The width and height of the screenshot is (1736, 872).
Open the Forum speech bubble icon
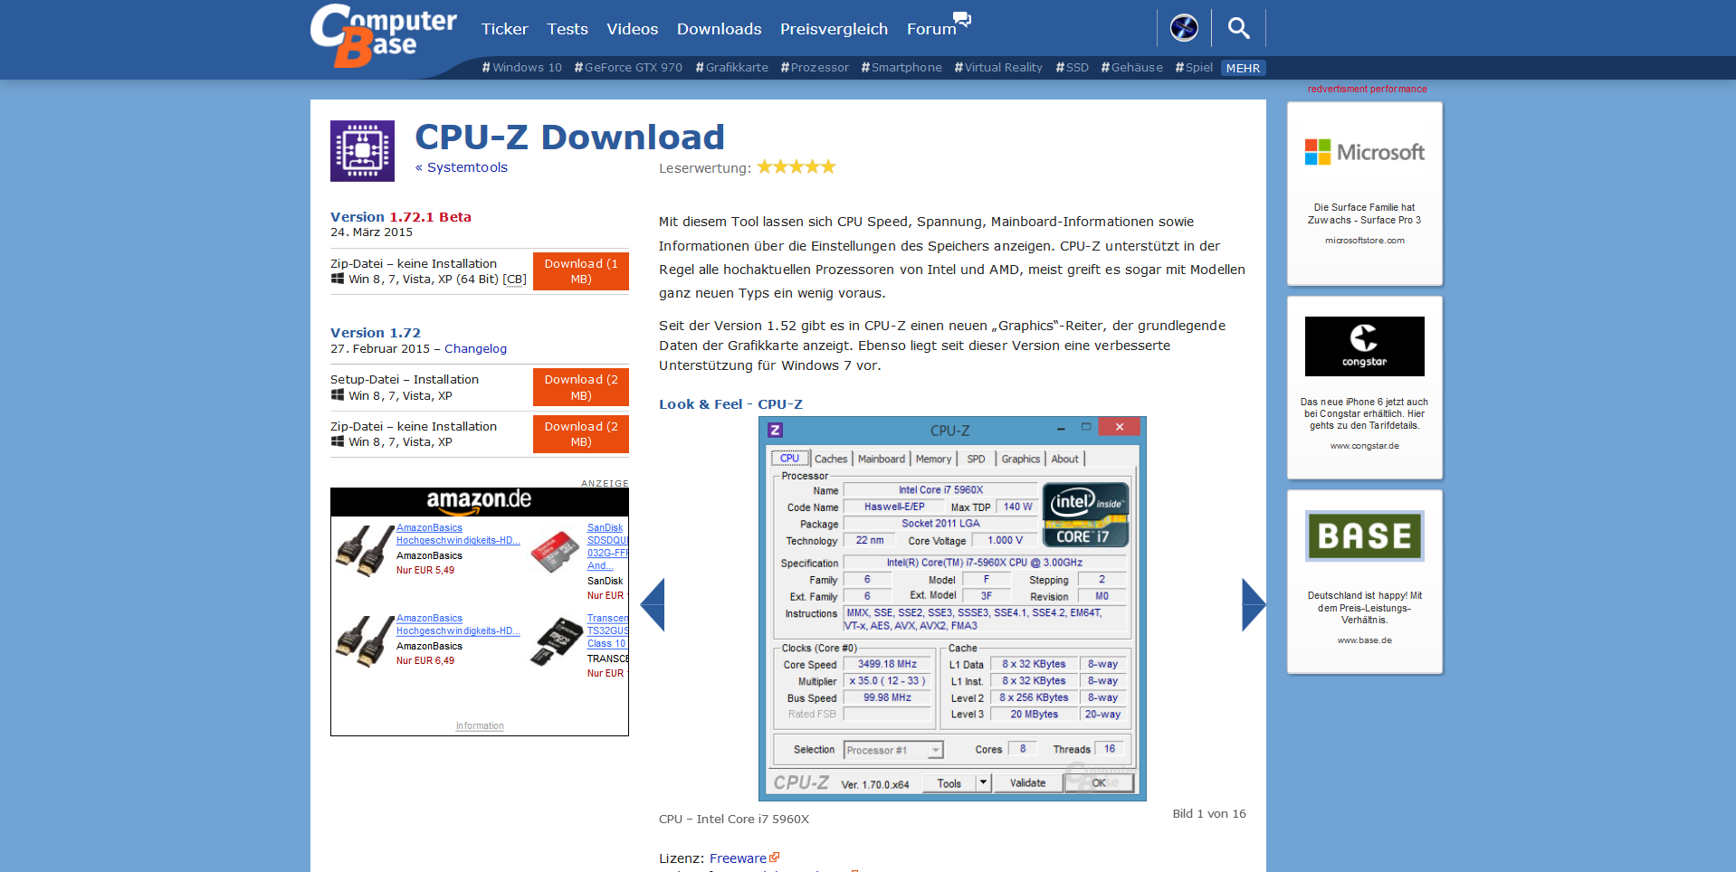962,19
